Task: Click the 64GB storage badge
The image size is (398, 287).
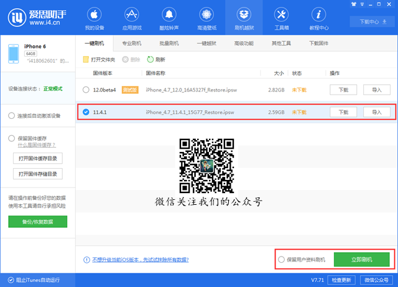Action: (x=30, y=54)
